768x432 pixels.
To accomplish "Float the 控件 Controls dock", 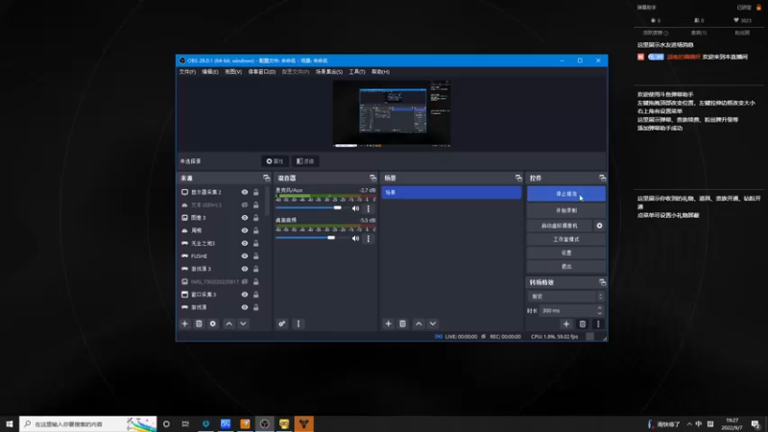I will click(602, 178).
